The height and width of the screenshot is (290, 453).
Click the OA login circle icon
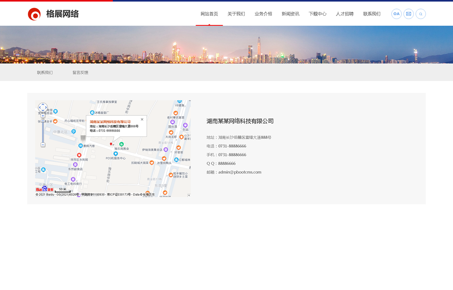click(396, 14)
